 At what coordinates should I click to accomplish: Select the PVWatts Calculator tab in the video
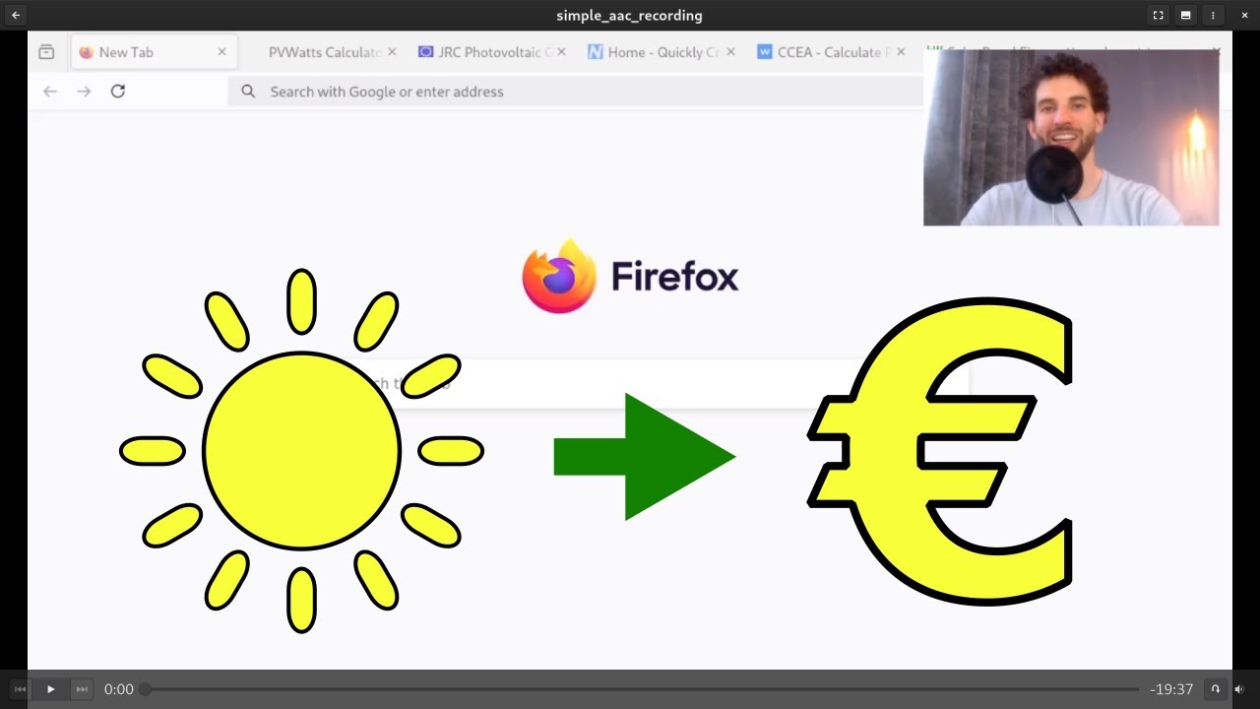(x=325, y=52)
